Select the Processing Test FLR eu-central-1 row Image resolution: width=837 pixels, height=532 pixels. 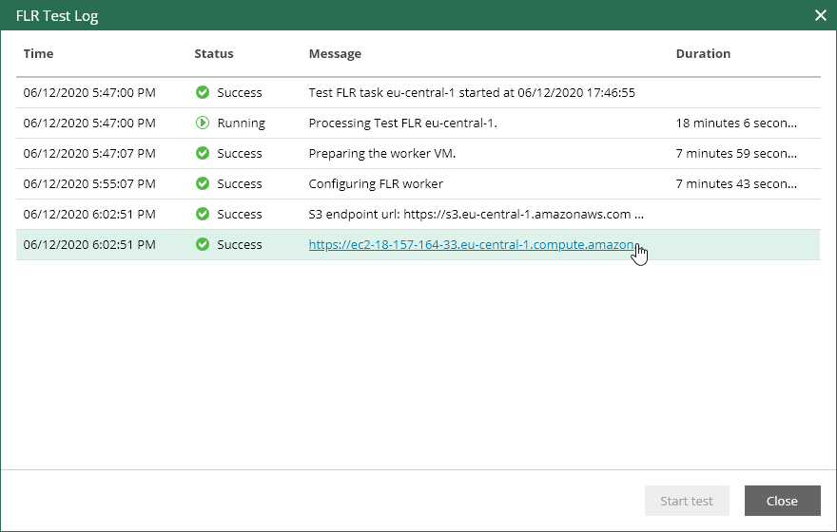403,123
